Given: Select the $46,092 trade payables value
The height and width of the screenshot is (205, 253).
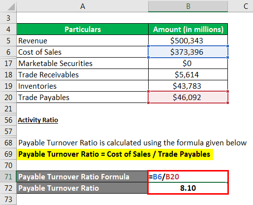Looking at the screenshot, I should tap(188, 97).
